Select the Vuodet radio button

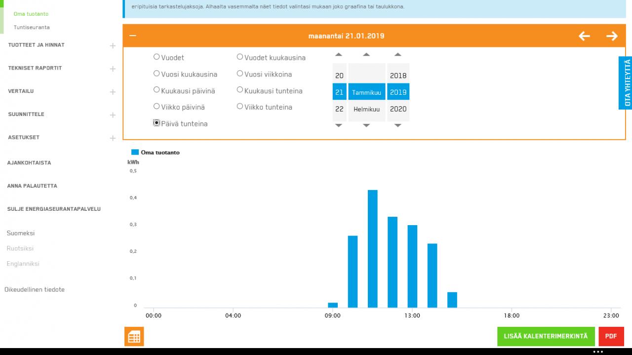[157, 57]
